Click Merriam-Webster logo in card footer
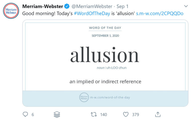Screen dimensions: 193x119 (x=84, y=97)
